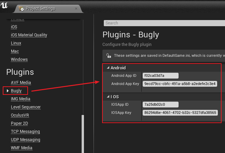Click the I OS section header text
225x153 pixels.
tap(115, 97)
